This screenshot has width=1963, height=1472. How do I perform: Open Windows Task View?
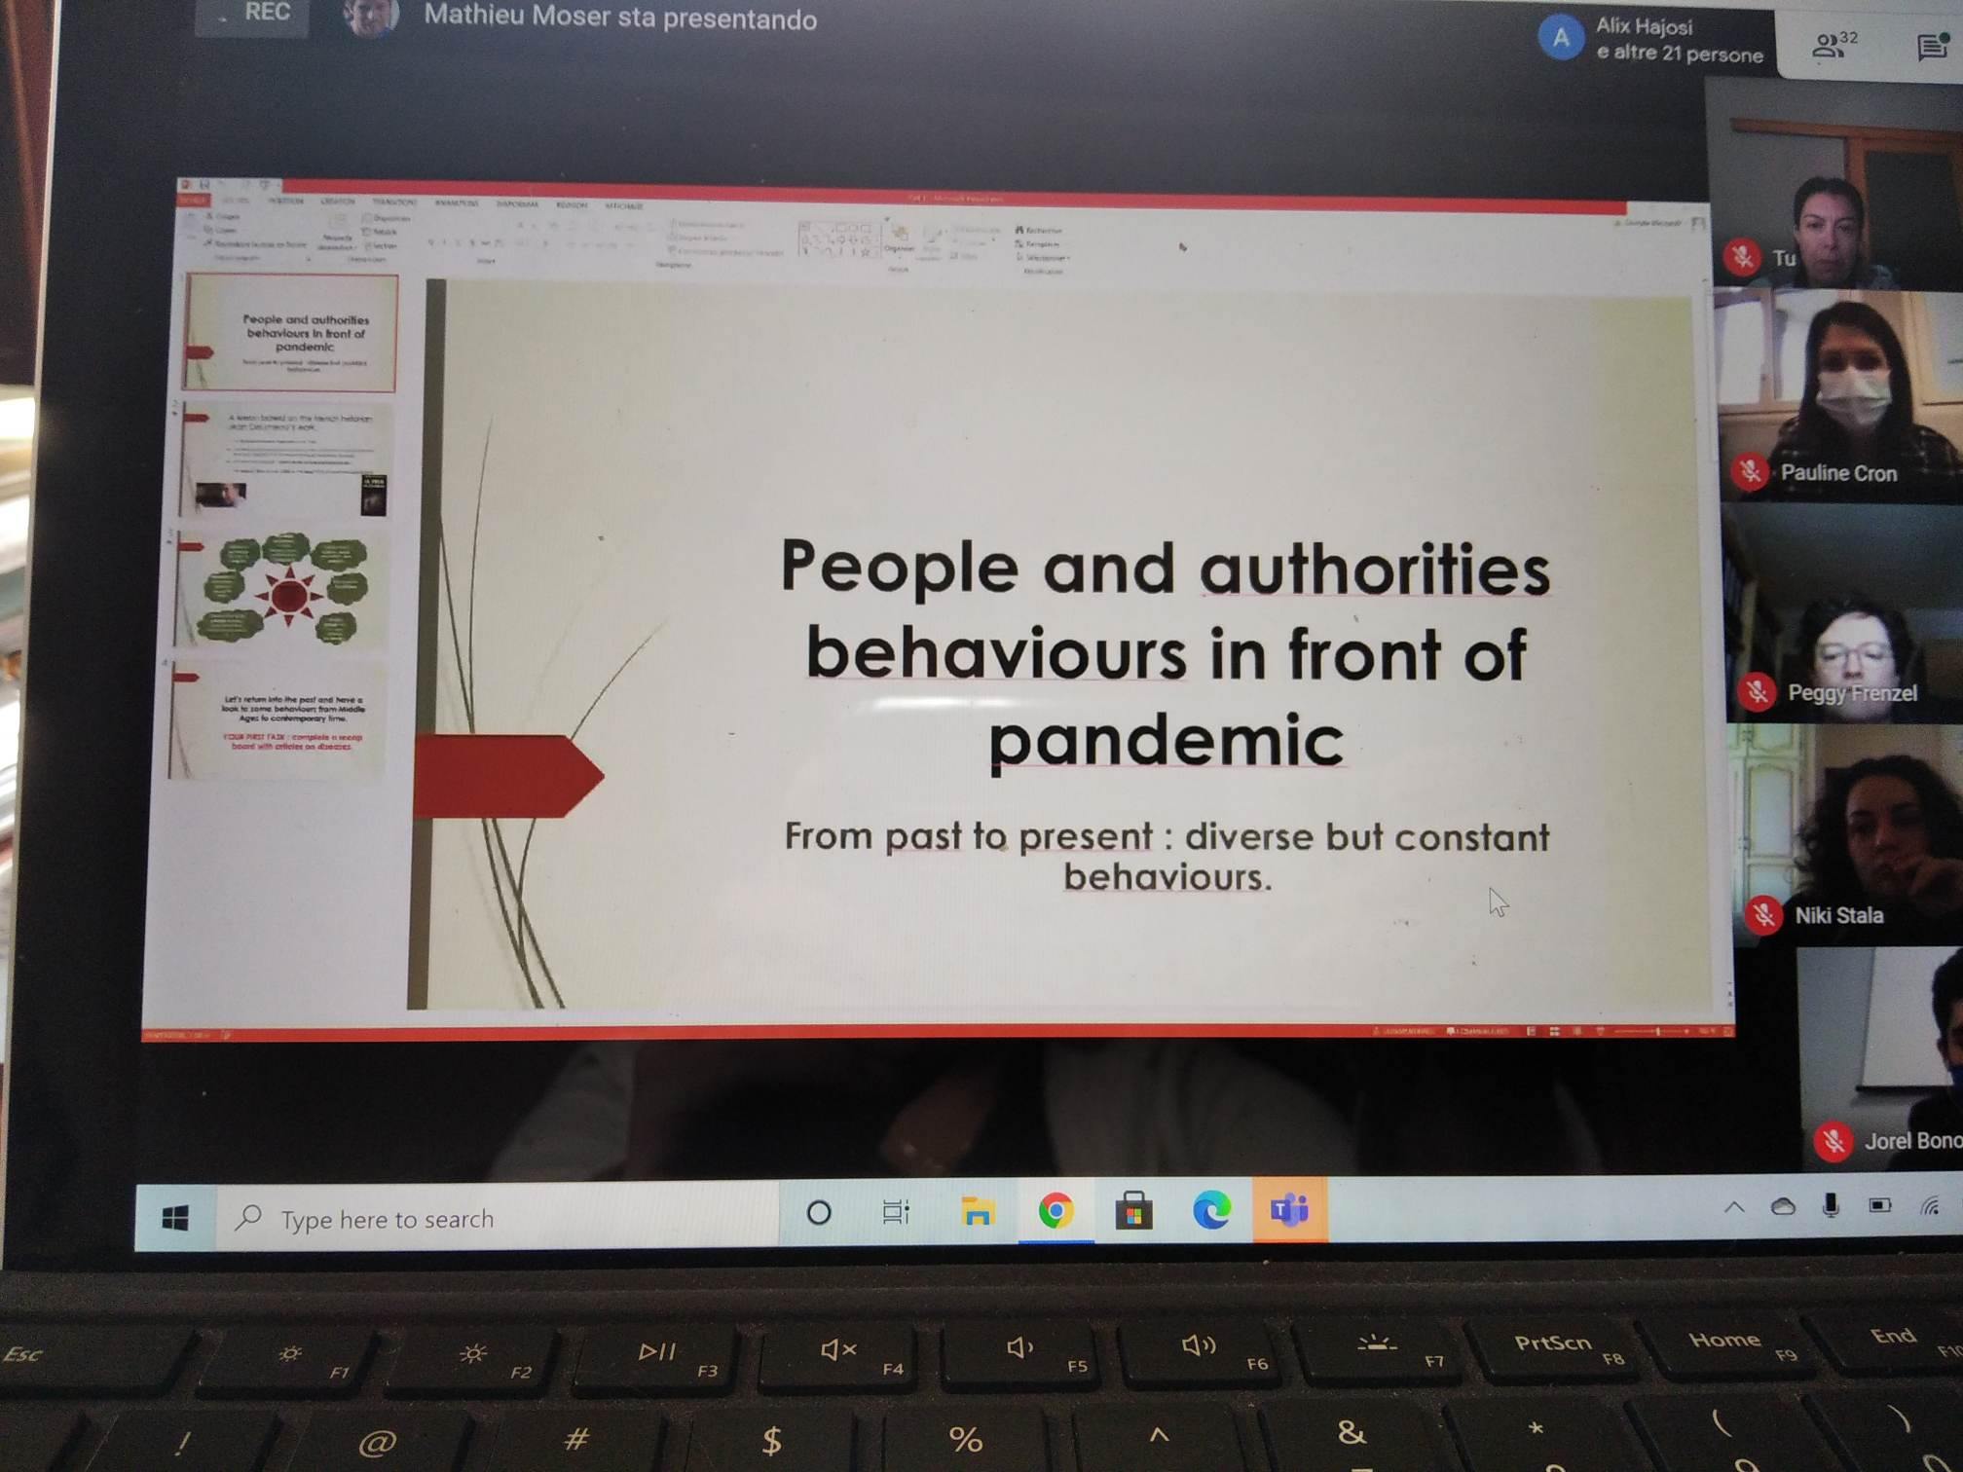896,1212
